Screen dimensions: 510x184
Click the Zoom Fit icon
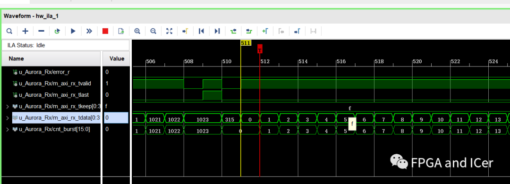pyautogui.click(x=169, y=31)
